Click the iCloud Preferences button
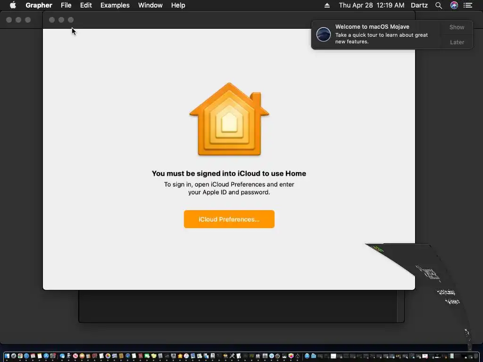 (229, 219)
